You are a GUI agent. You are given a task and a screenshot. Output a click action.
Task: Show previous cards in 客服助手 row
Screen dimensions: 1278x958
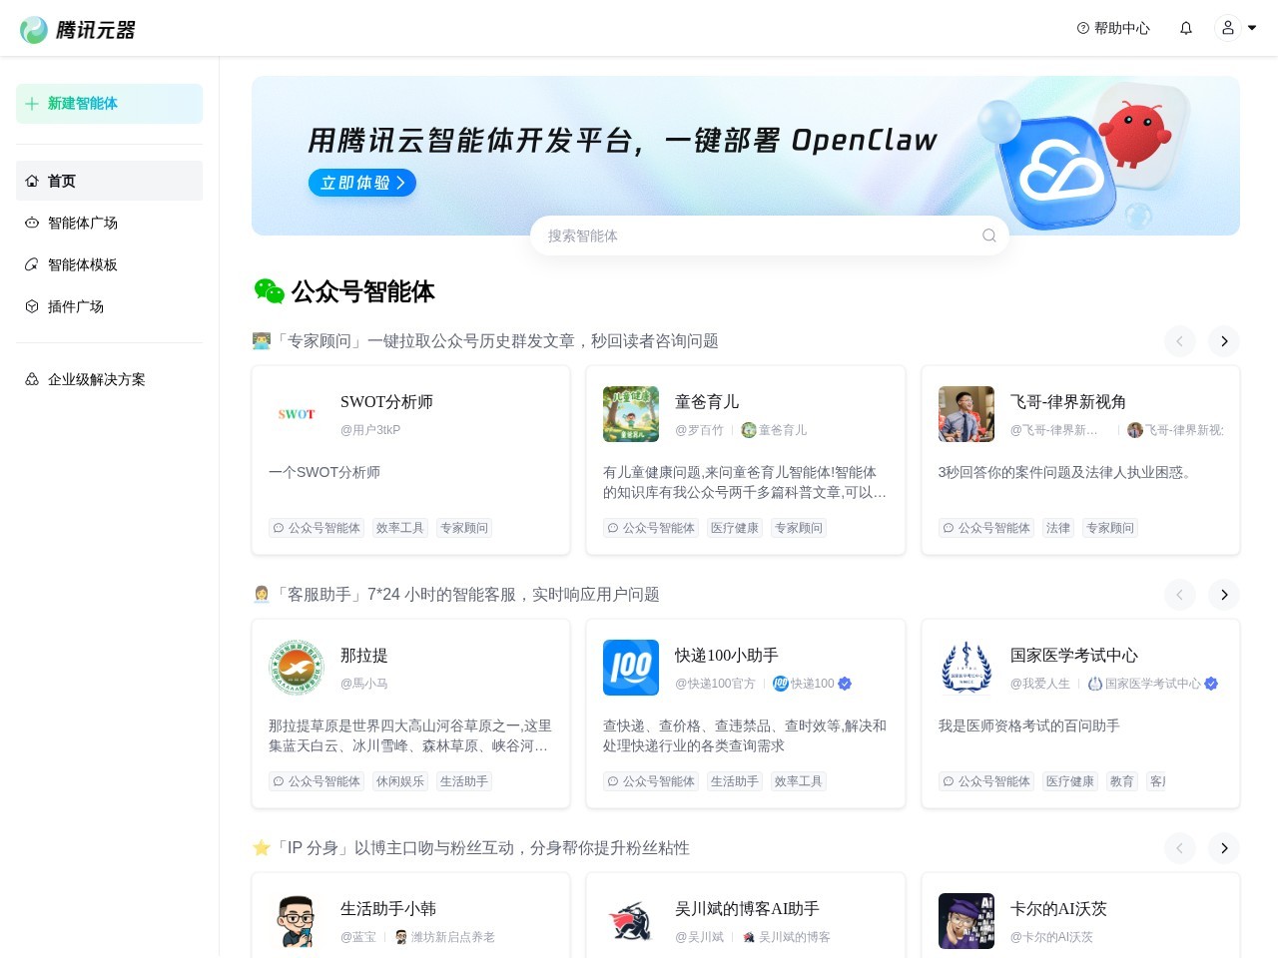pos(1180,595)
